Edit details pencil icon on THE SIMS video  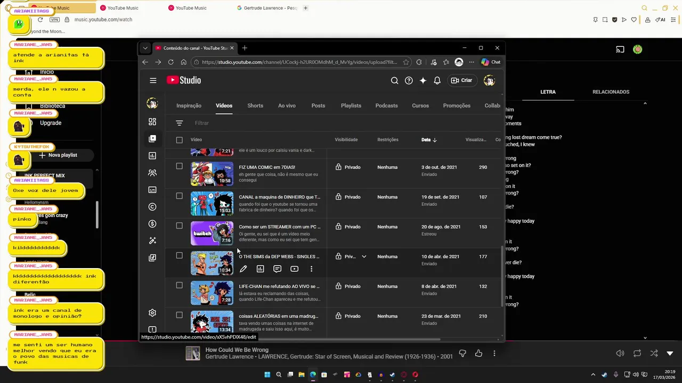(243, 269)
